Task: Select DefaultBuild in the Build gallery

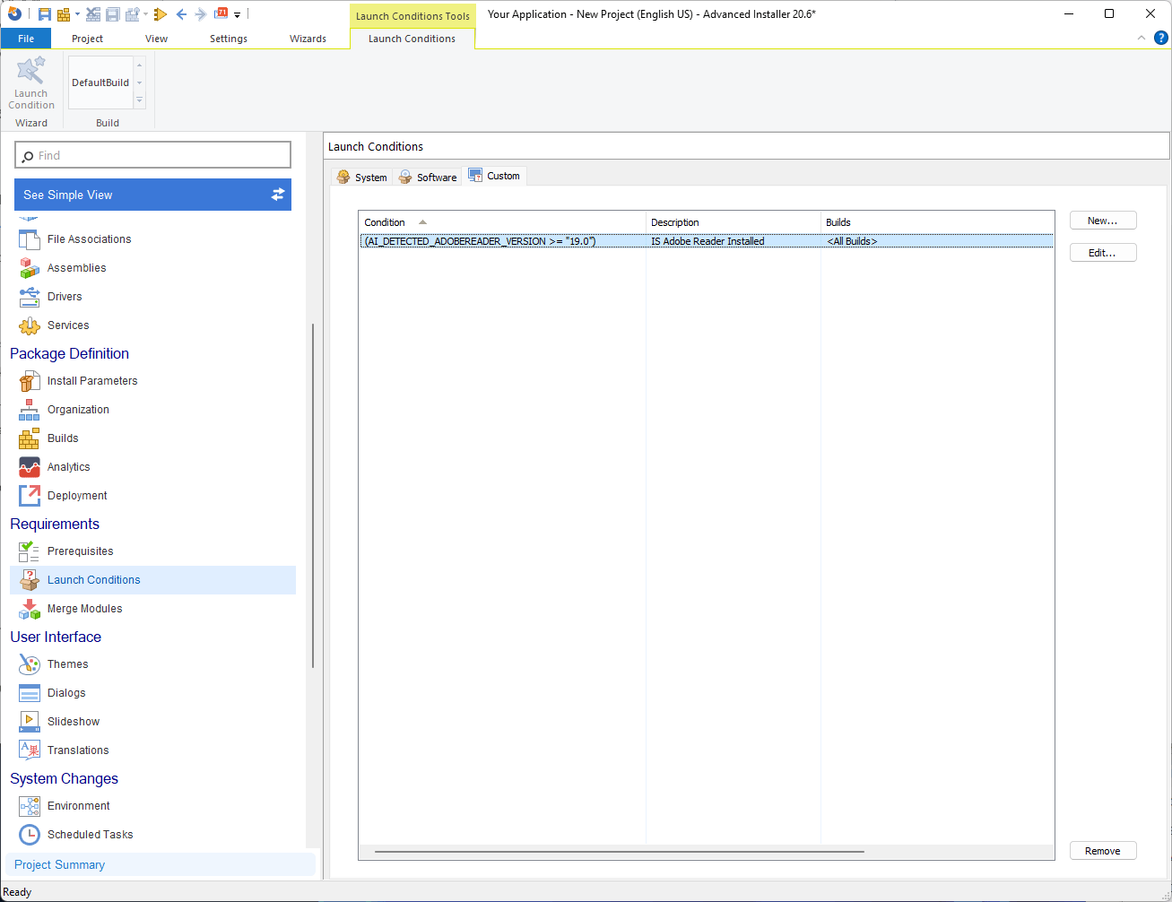Action: 100,82
